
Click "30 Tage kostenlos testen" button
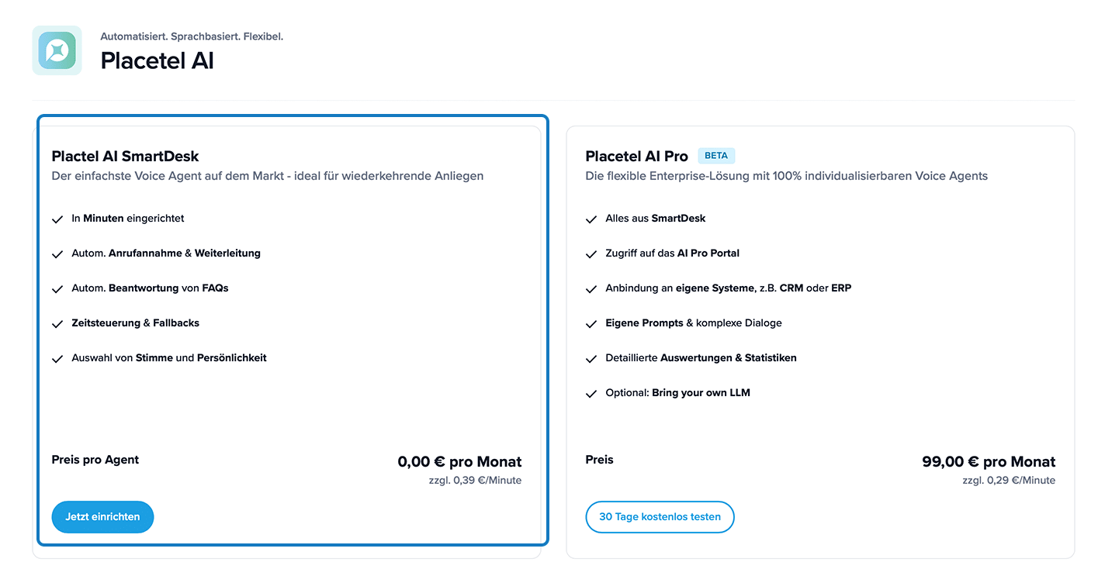click(660, 517)
